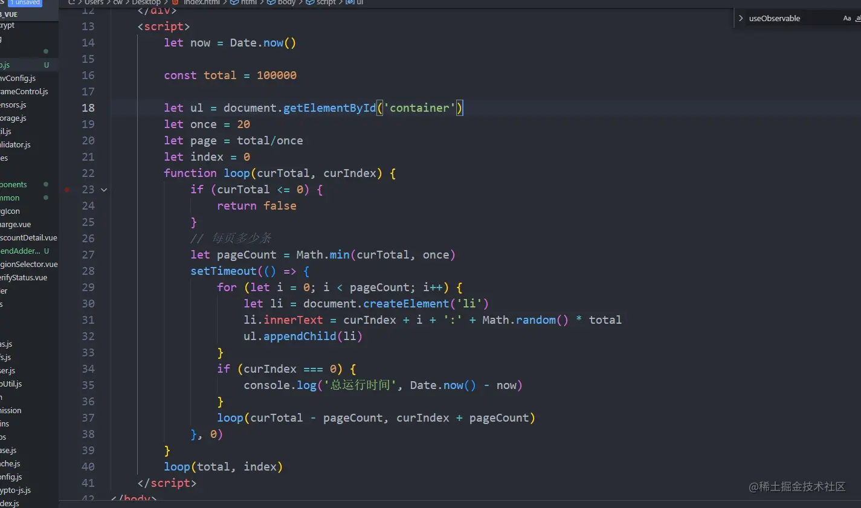Open the Desktop breadcrumb segment
Screen dimensions: 861x508
click(x=146, y=2)
